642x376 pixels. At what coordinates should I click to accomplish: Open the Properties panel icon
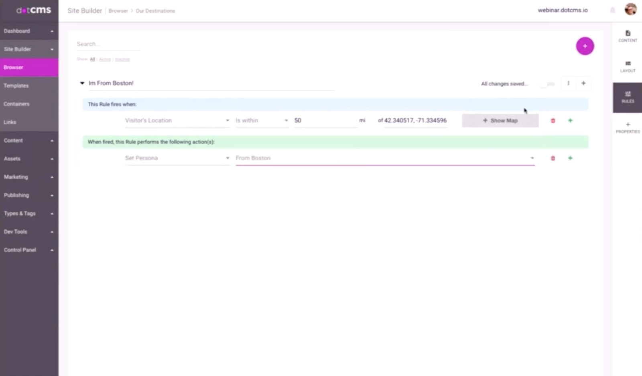click(628, 127)
